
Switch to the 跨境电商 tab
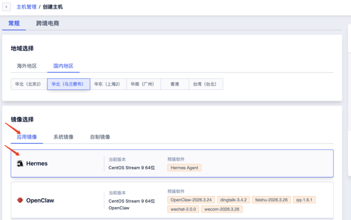pos(48,23)
